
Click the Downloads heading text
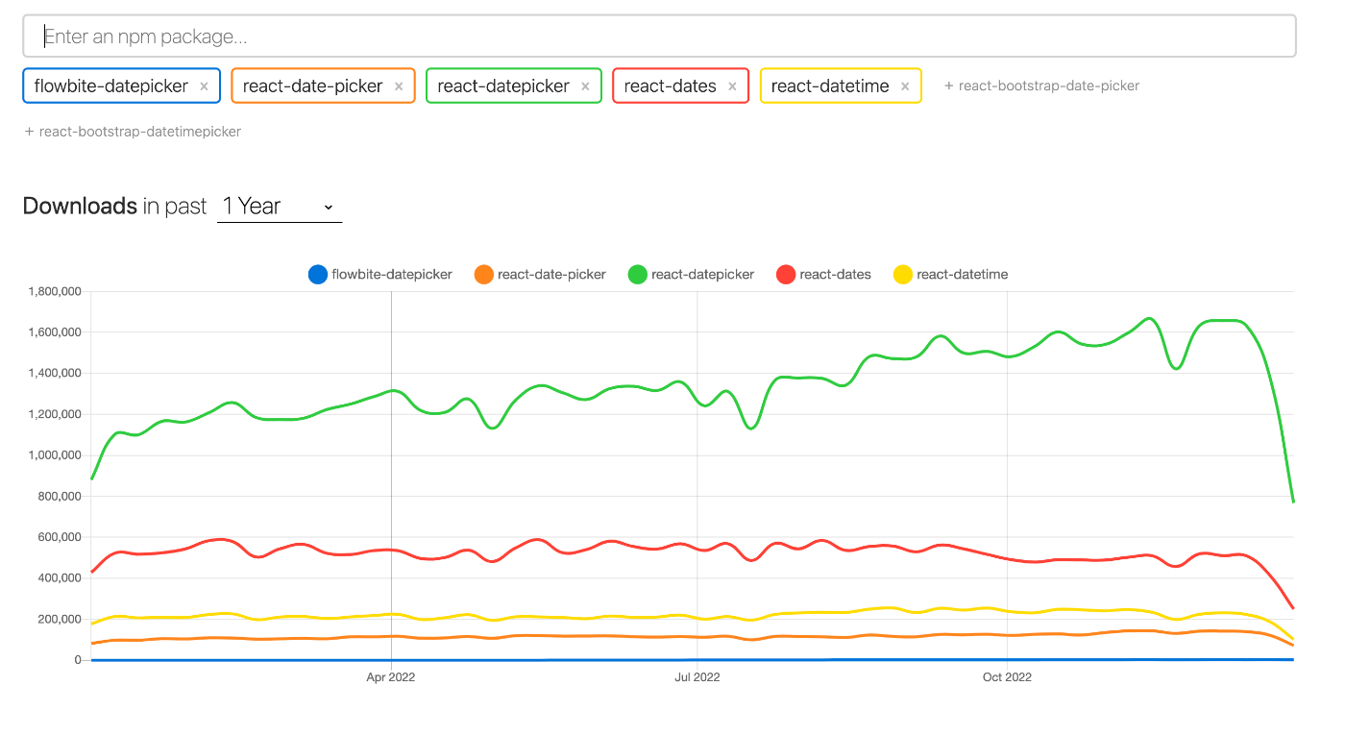pos(80,206)
